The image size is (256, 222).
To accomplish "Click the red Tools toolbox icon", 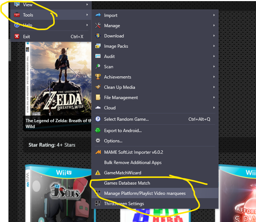I will [17, 15].
